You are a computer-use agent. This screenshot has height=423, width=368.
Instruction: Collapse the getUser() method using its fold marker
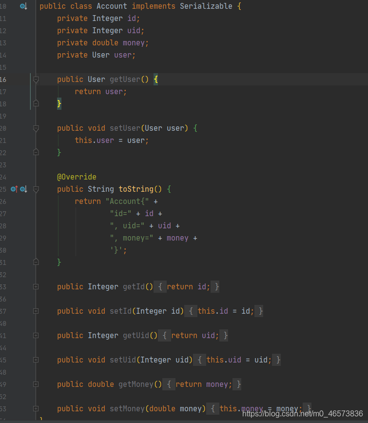36,80
